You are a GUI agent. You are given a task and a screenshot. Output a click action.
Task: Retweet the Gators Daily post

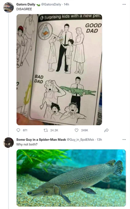click(x=46, y=130)
